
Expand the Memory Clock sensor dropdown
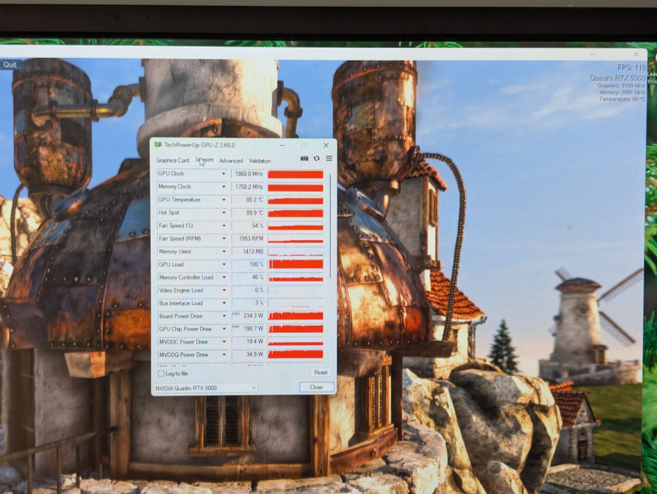click(x=223, y=186)
